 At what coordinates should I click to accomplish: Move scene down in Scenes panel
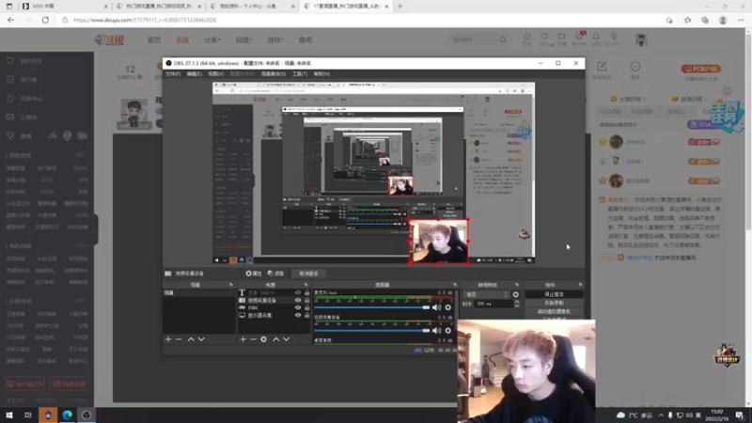click(201, 339)
